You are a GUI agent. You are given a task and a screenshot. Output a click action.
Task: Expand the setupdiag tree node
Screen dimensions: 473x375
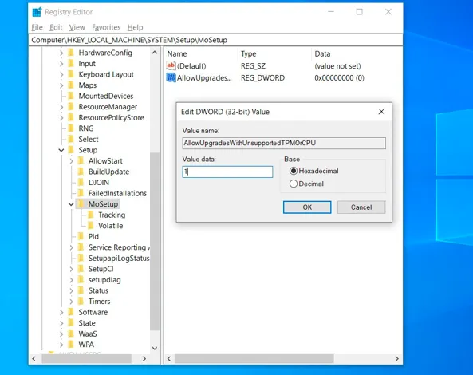71,280
